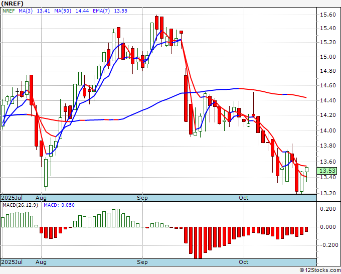Screen dimensions: 341x274
Task: Click Sep on the MACD panel axis
Action: [142, 262]
